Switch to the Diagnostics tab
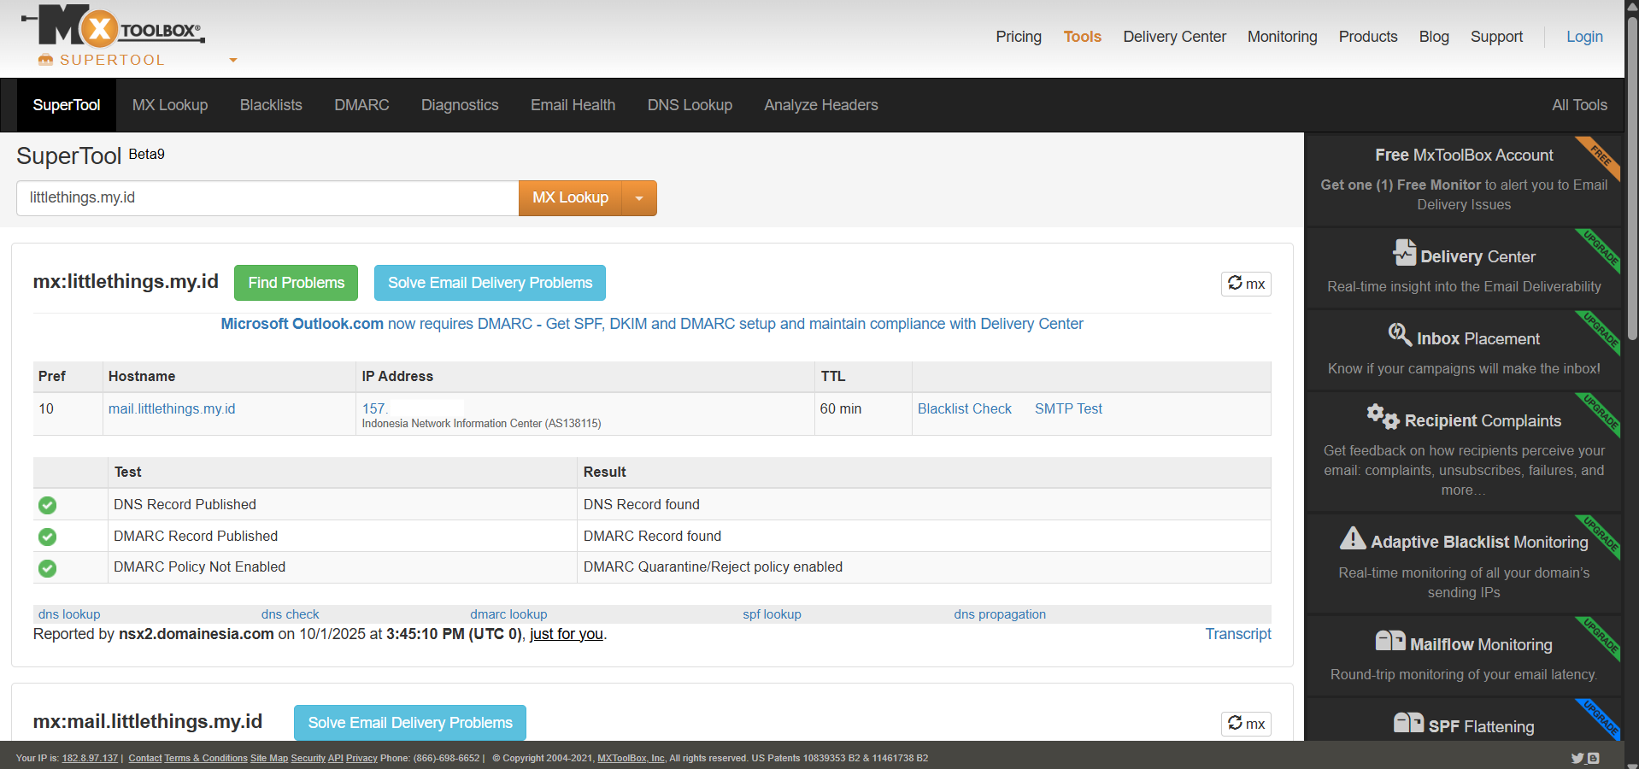1639x769 pixels. (x=460, y=105)
